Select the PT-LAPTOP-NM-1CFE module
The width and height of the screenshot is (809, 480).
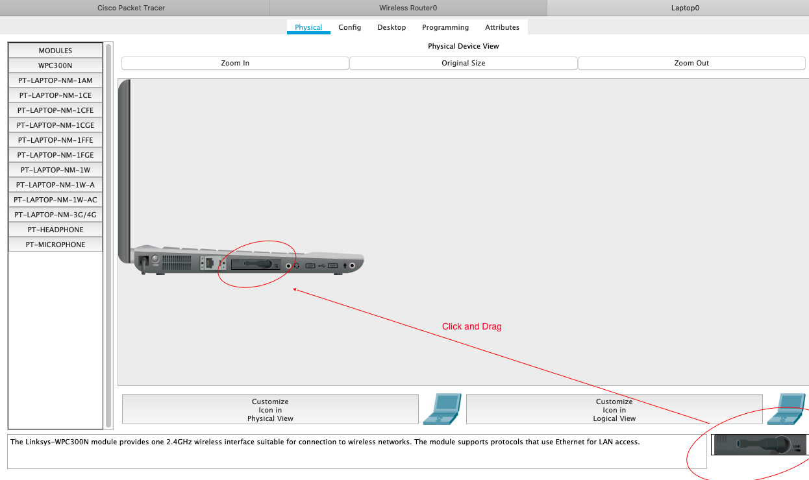click(x=55, y=110)
